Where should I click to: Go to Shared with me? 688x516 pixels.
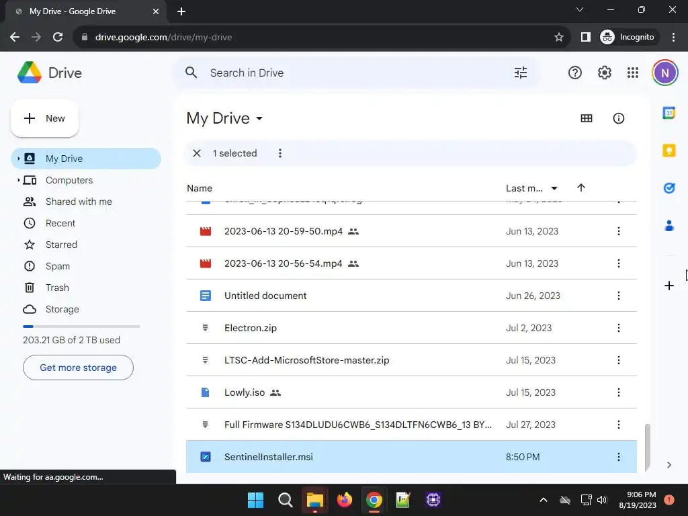(79, 202)
